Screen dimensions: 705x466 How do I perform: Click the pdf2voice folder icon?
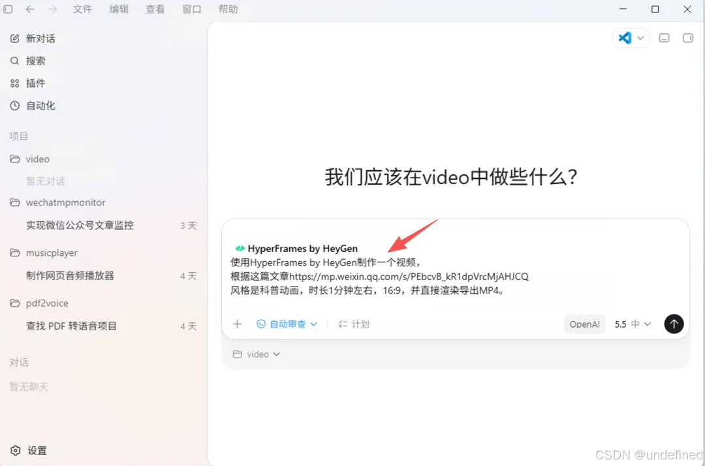(15, 303)
